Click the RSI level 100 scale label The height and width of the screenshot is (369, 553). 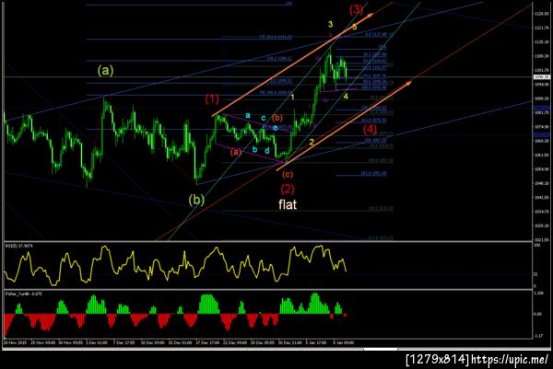(x=537, y=244)
